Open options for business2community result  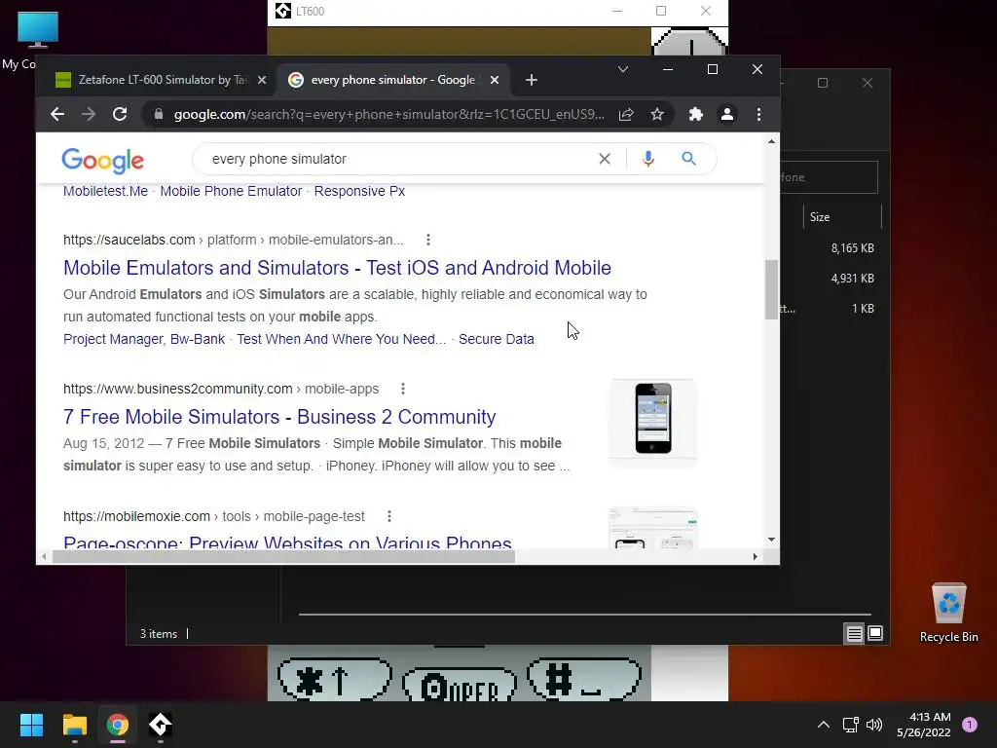pos(402,389)
